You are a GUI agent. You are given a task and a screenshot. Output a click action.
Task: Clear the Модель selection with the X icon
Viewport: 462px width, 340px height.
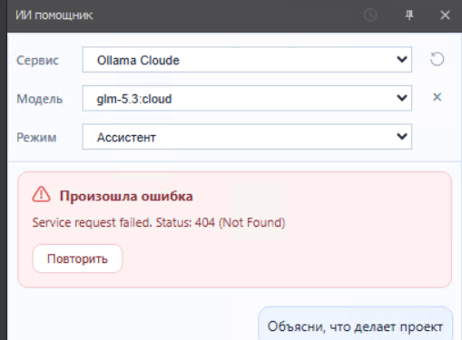tap(437, 97)
